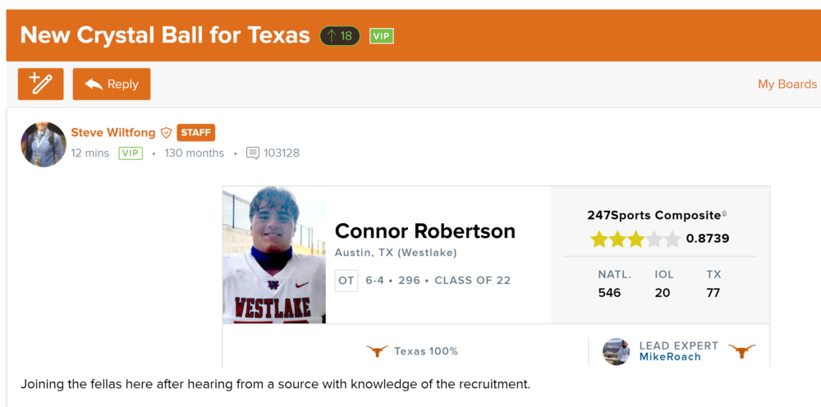The width and height of the screenshot is (821, 407).
Task: Click the shield verification icon beside Wiltfong
Action: pos(166,132)
